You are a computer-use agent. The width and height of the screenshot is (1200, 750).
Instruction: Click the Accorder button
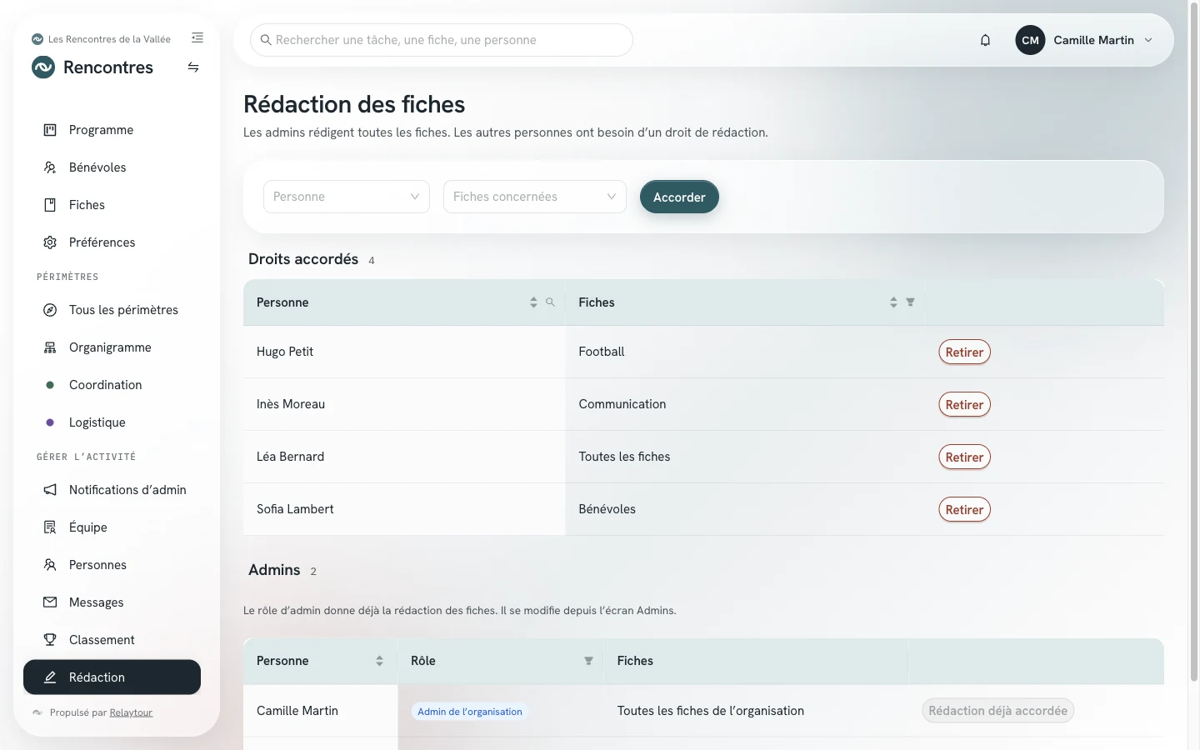click(679, 197)
